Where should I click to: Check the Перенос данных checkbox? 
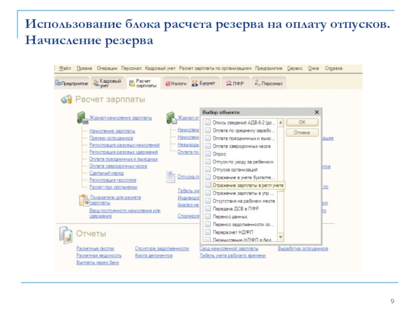pos(207,217)
